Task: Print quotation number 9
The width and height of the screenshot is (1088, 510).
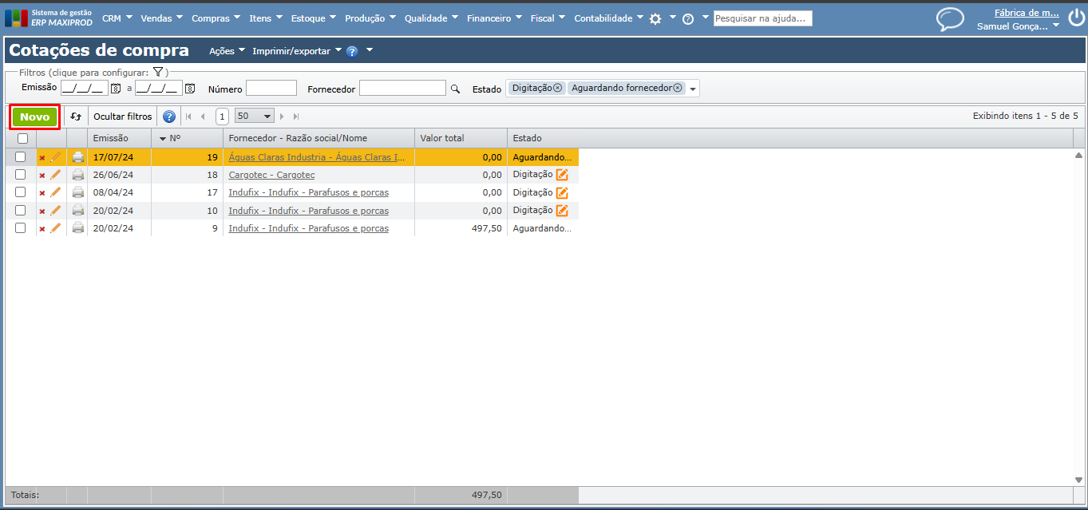Action: pyautogui.click(x=78, y=228)
